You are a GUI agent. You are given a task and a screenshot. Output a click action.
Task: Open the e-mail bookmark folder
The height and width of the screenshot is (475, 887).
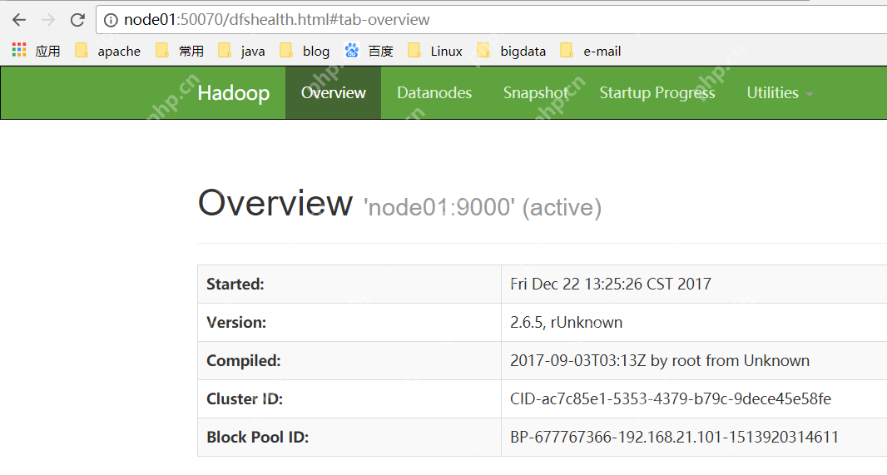coord(591,51)
